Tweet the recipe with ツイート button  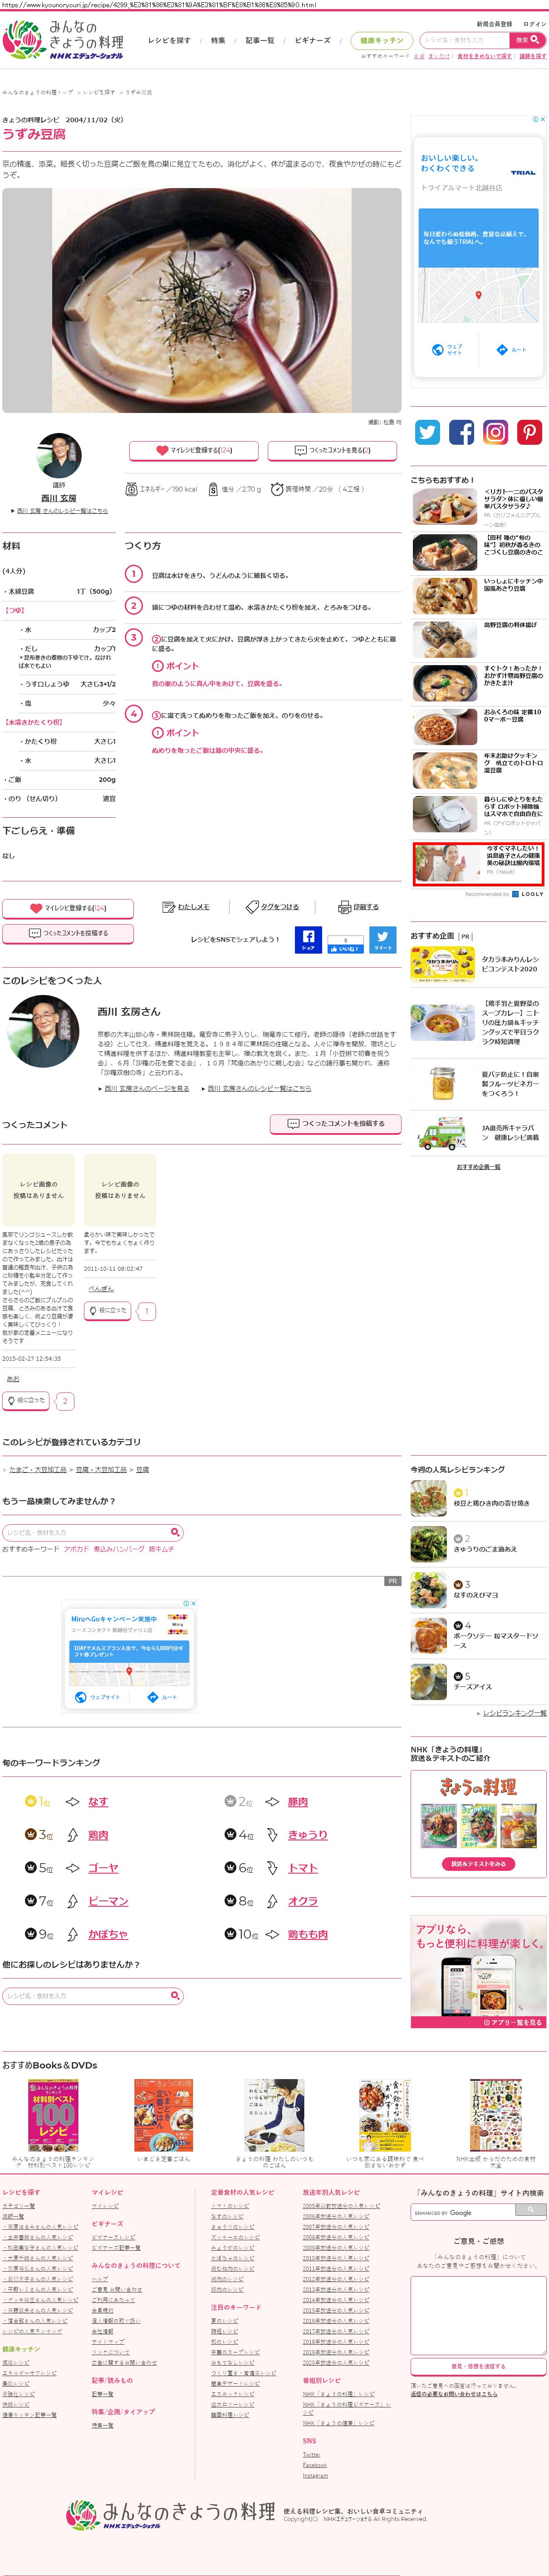[382, 940]
